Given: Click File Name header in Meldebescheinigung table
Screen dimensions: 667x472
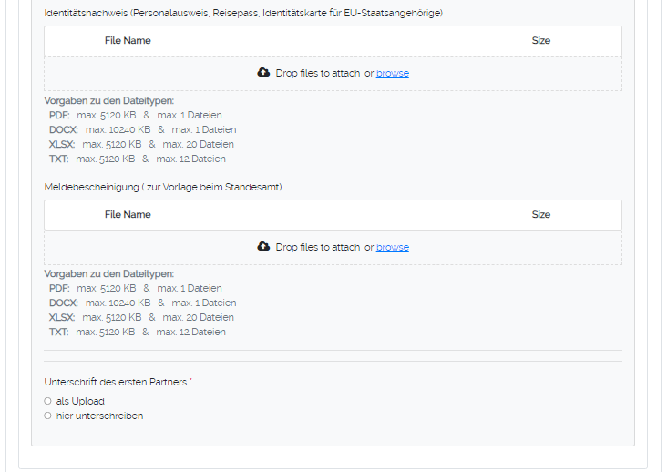Looking at the screenshot, I should click(128, 214).
